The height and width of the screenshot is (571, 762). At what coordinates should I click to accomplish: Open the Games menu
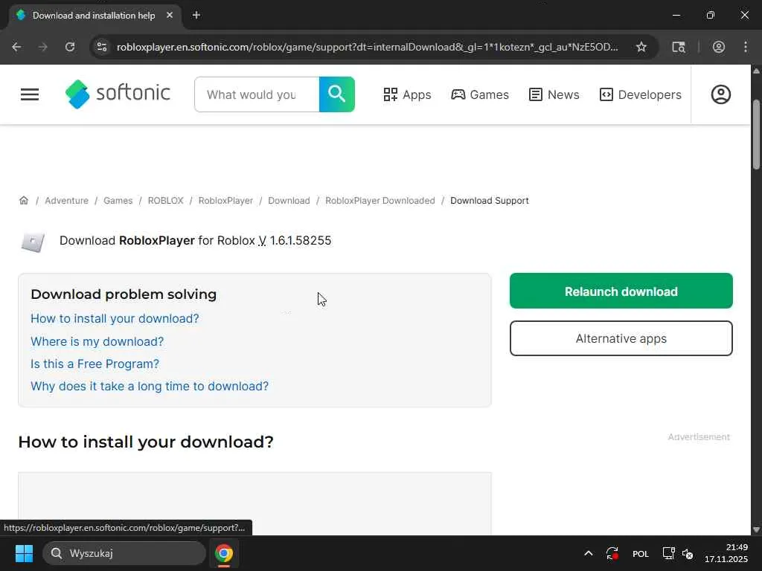[x=480, y=94]
